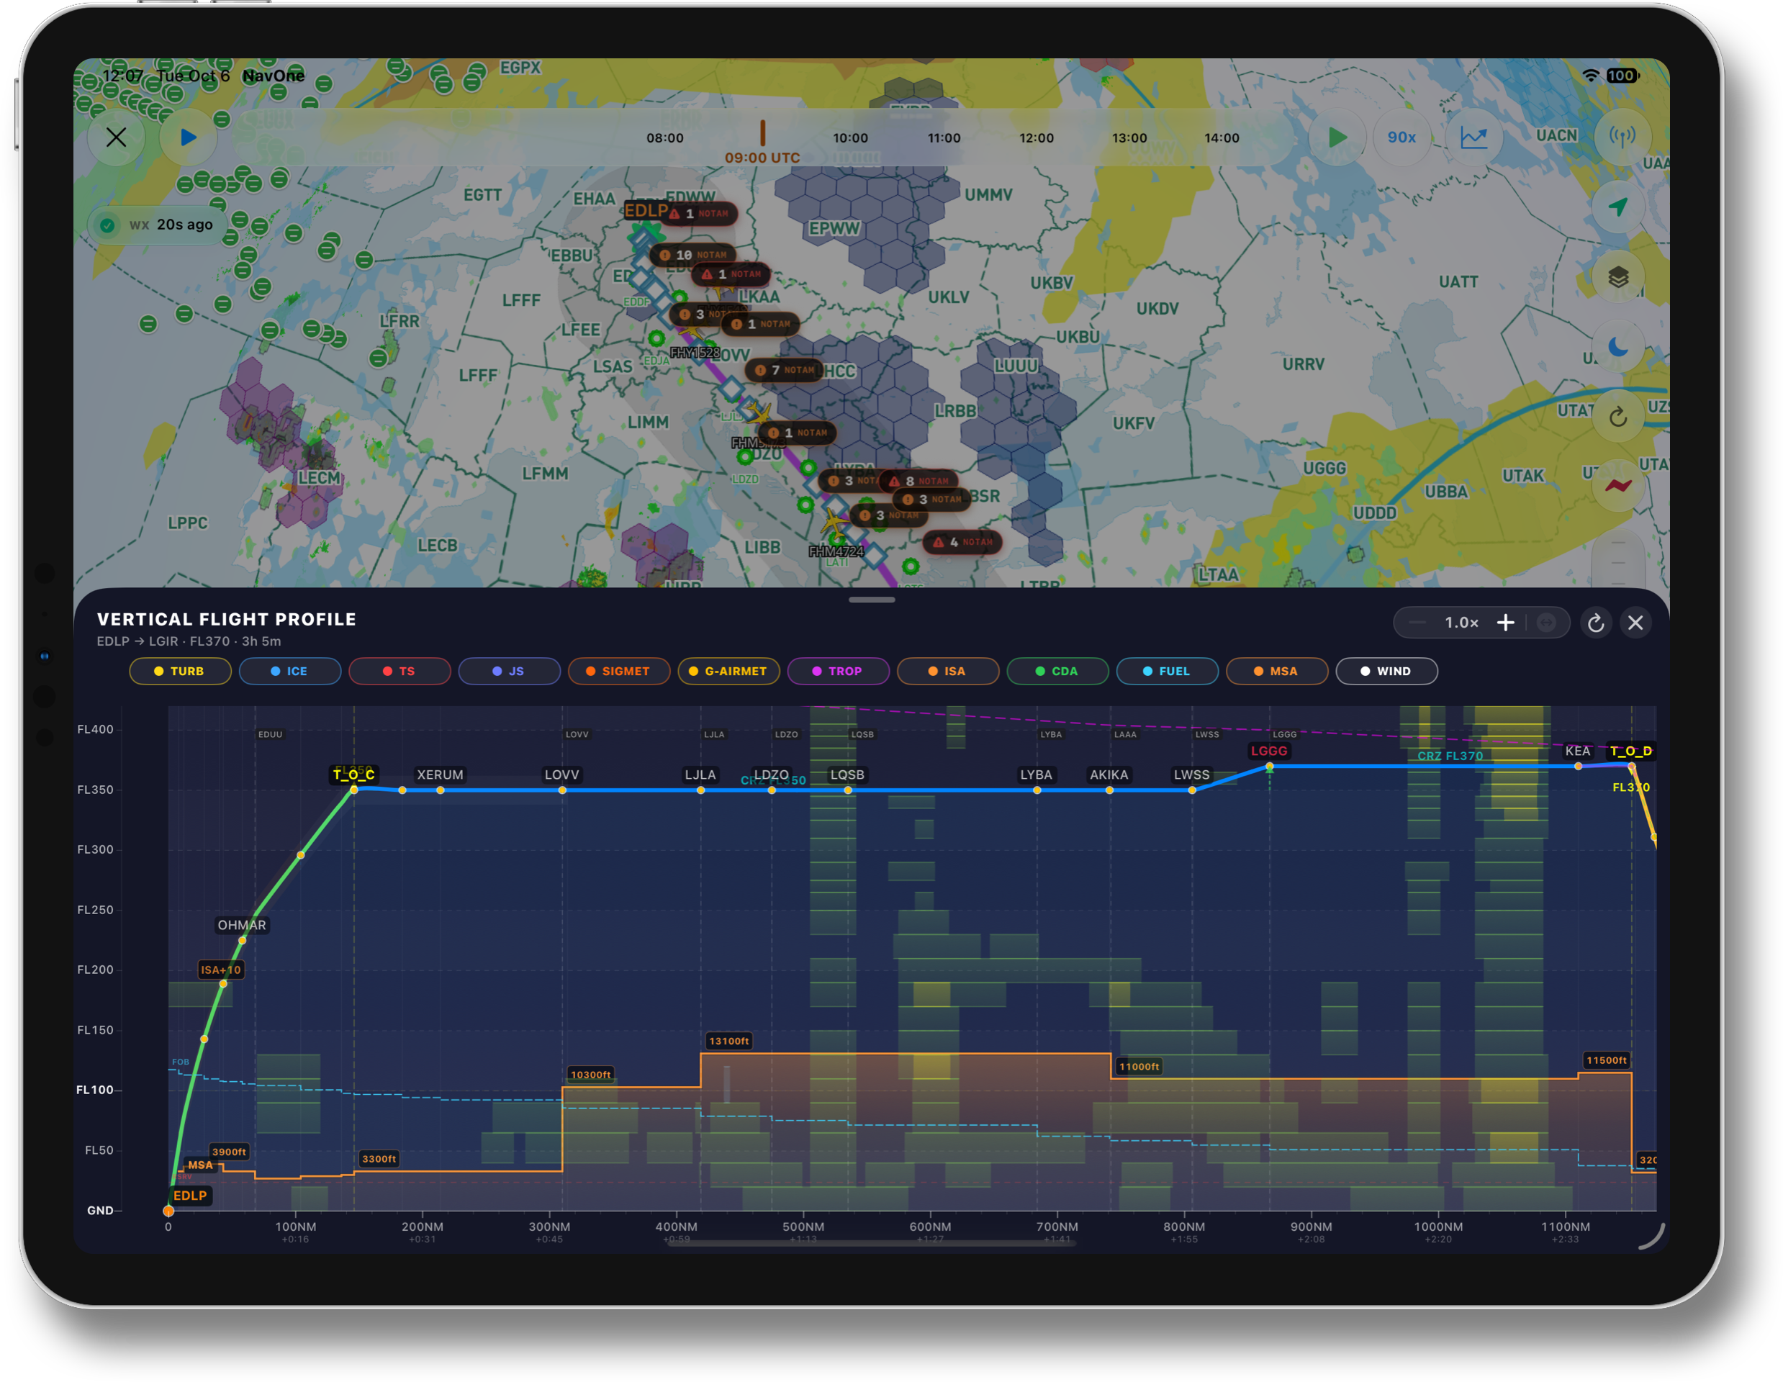This screenshot has width=1783, height=1382.
Task: Toggle the TURB overlay chip
Action: (180, 671)
